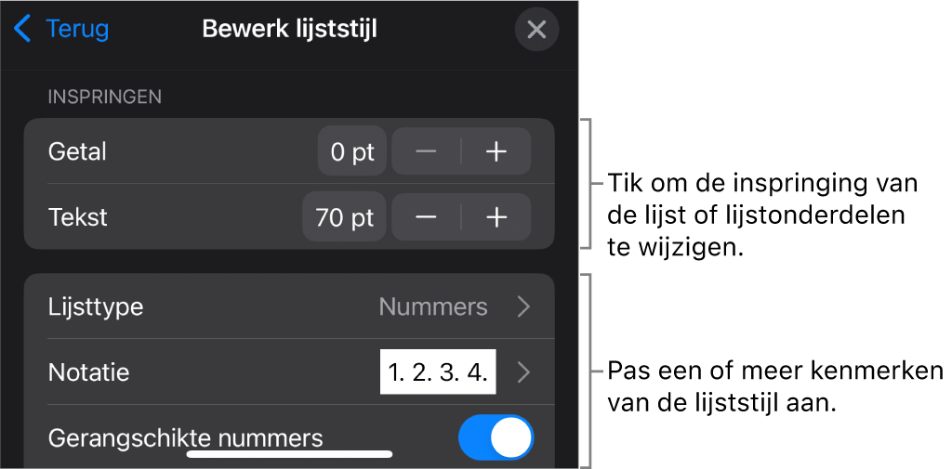
Task: Select the Getal 0 pt value field
Action: [351, 152]
